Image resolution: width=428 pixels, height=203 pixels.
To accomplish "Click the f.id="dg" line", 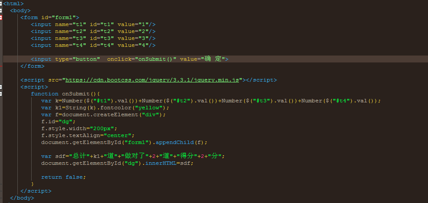I will pos(59,121).
